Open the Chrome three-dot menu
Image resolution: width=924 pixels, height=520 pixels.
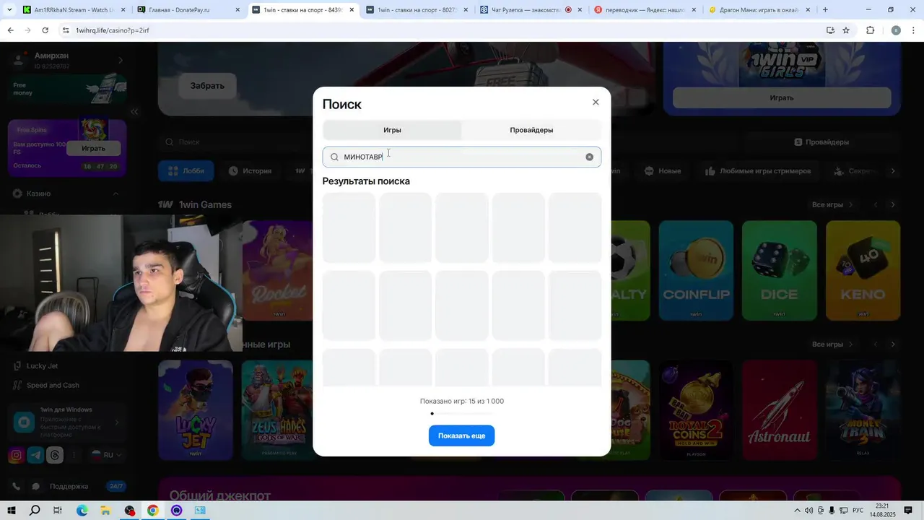tap(914, 30)
